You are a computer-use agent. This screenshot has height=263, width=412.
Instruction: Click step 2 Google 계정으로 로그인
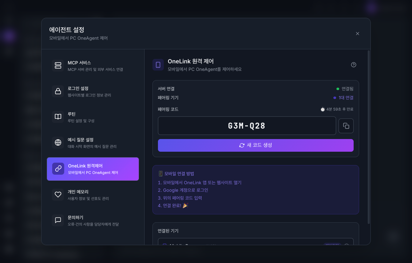pos(183,190)
